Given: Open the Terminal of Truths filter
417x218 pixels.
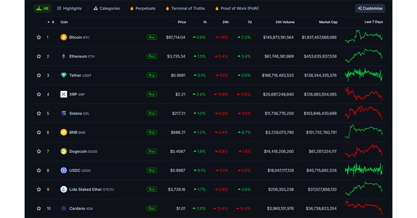Looking at the screenshot, I should point(185,8).
